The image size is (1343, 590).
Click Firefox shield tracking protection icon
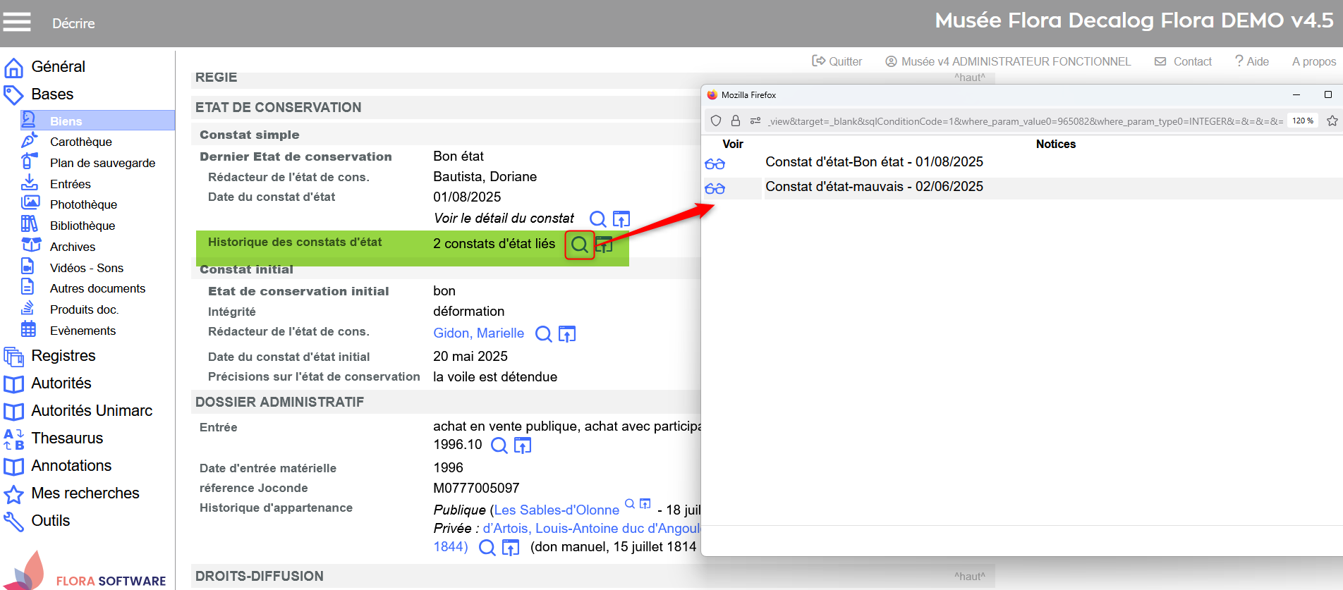[x=716, y=121]
